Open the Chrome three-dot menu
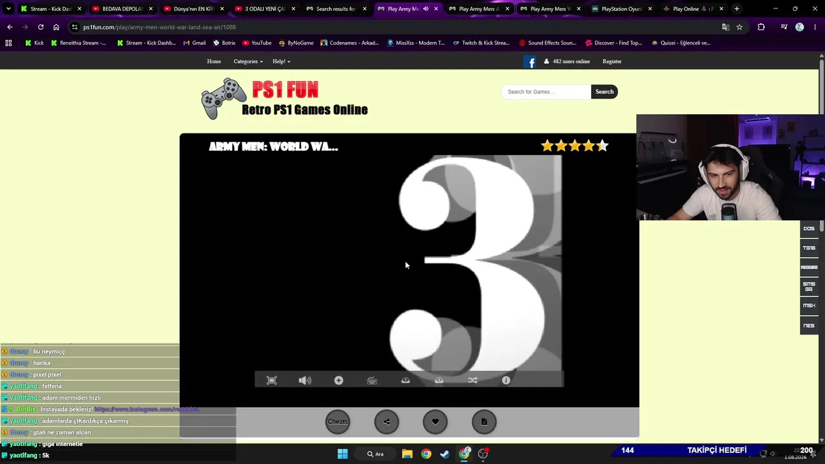This screenshot has height=464, width=825. coord(815,27)
